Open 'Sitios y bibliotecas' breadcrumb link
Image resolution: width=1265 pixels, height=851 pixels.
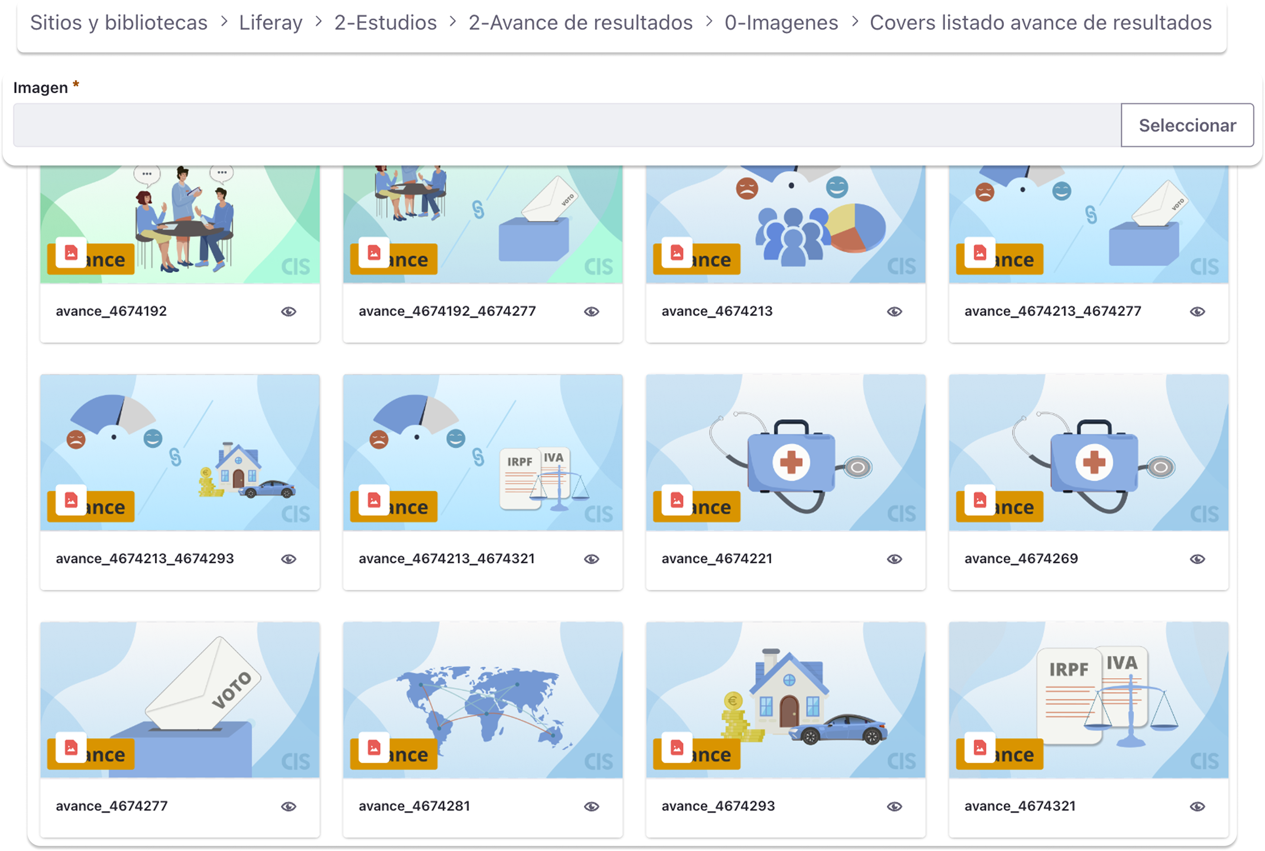tap(118, 23)
